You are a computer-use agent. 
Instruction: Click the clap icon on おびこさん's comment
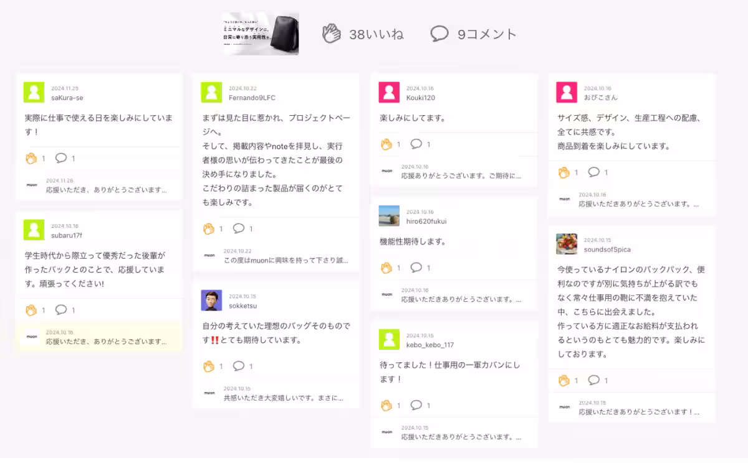(x=565, y=172)
